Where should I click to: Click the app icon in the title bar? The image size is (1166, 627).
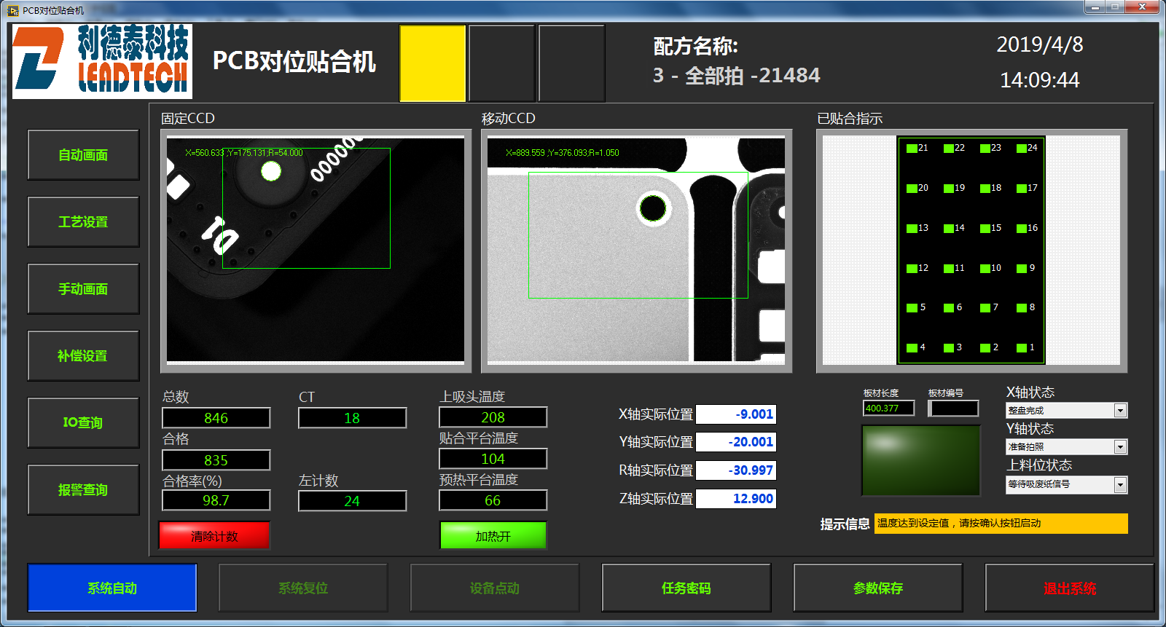12,10
